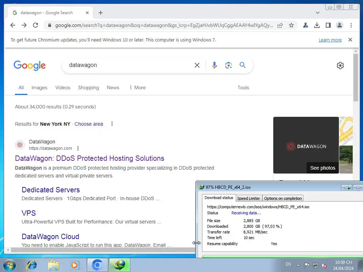Go to Google home via logo
Image resolution: width=363 pixels, height=272 pixels.
[30, 66]
